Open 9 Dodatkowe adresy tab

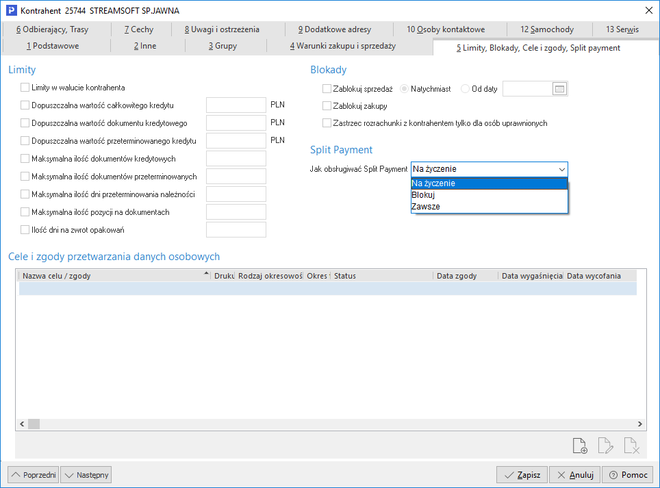click(335, 29)
